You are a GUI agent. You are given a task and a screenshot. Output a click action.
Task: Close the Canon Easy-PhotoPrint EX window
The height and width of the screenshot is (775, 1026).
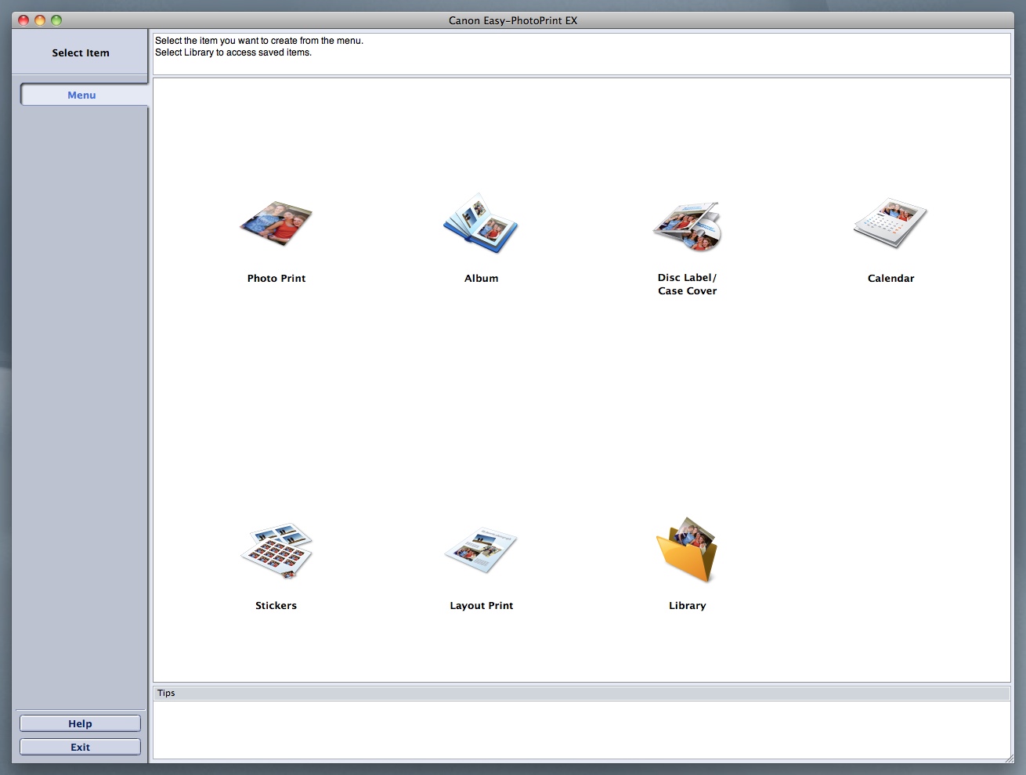point(23,20)
